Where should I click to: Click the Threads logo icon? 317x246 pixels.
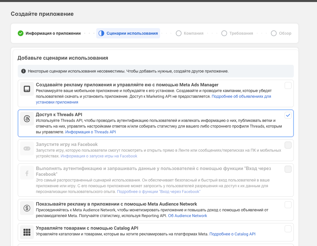27,119
